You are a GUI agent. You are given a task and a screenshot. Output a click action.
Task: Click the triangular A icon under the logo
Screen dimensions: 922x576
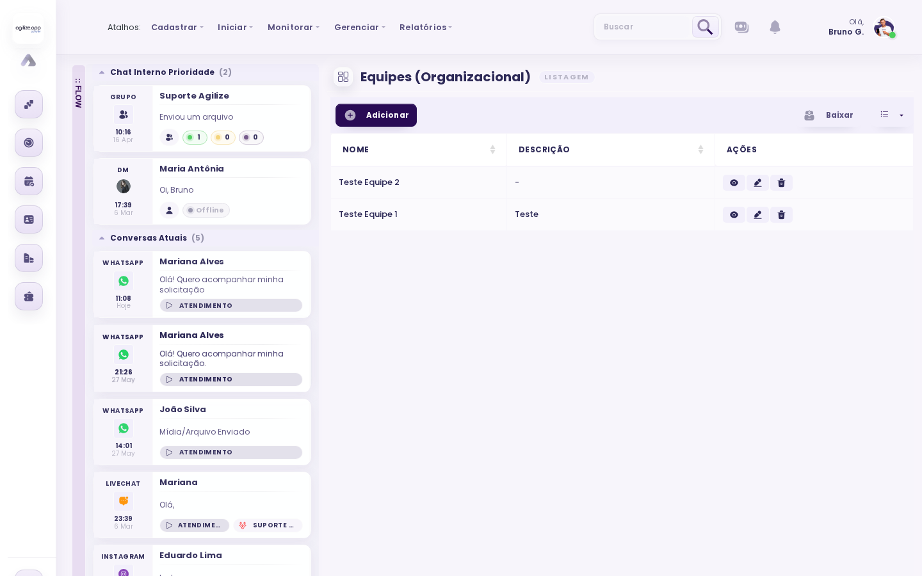(x=28, y=60)
